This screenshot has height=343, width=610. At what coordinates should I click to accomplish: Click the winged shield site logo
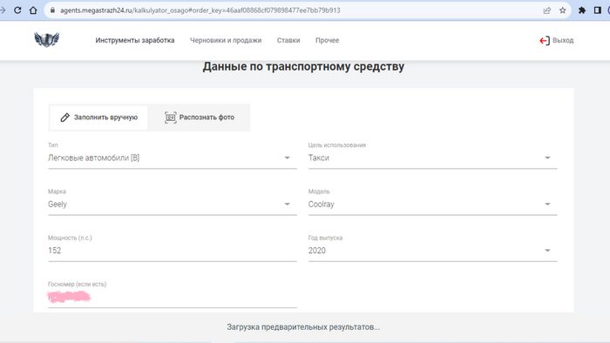(x=47, y=40)
